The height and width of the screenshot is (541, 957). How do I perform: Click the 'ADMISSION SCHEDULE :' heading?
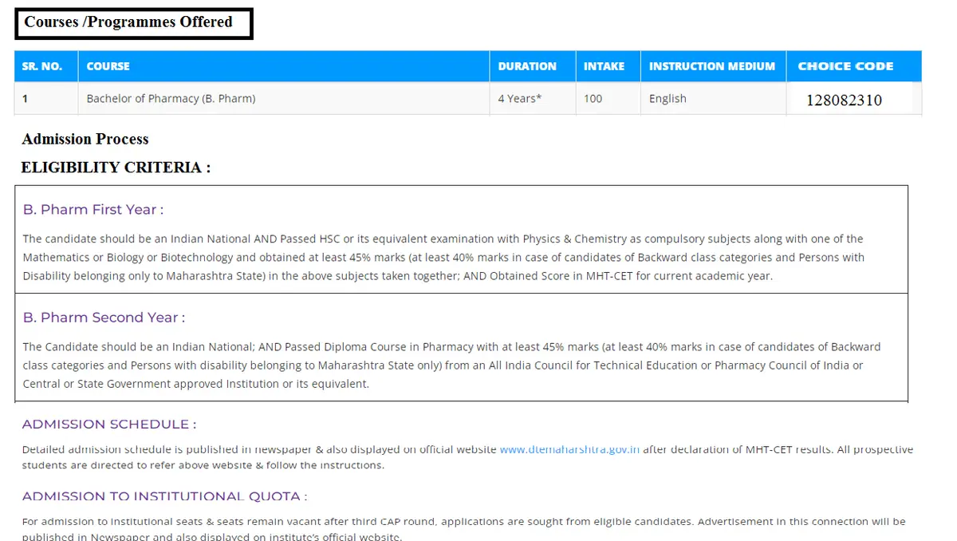pyautogui.click(x=109, y=425)
